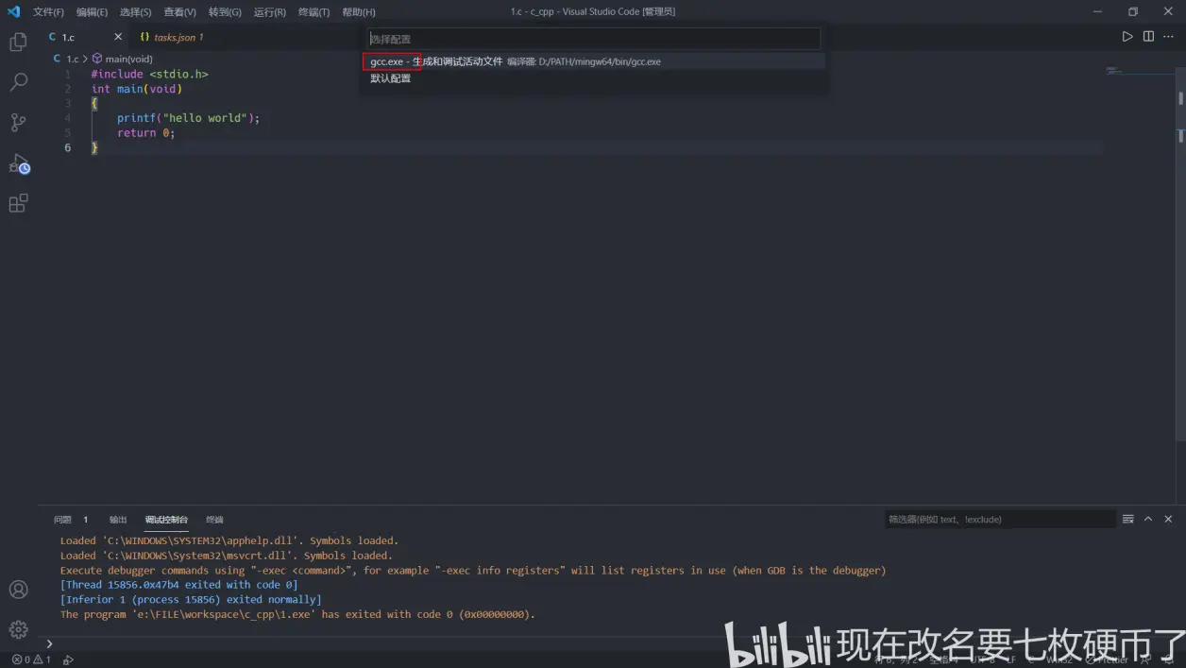Viewport: 1186px width, 668px height.
Task: Switch to the 终端 panel tab
Action: (215, 520)
